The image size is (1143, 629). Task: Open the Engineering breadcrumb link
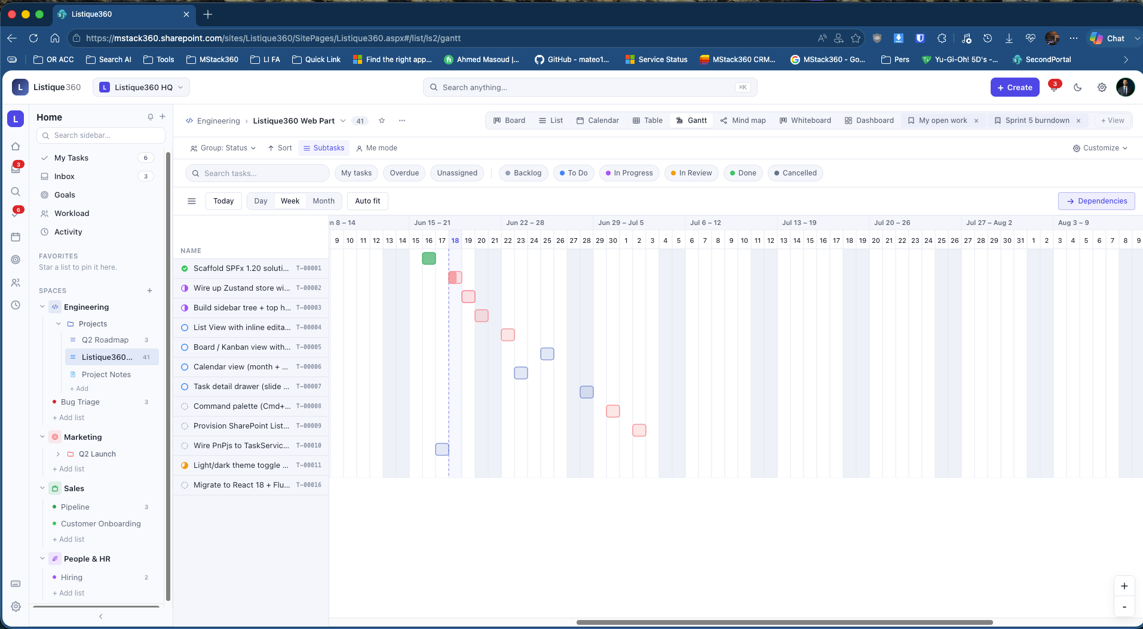click(219, 121)
